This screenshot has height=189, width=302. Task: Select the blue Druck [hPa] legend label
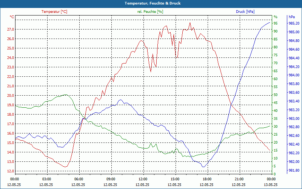pyautogui.click(x=245, y=12)
